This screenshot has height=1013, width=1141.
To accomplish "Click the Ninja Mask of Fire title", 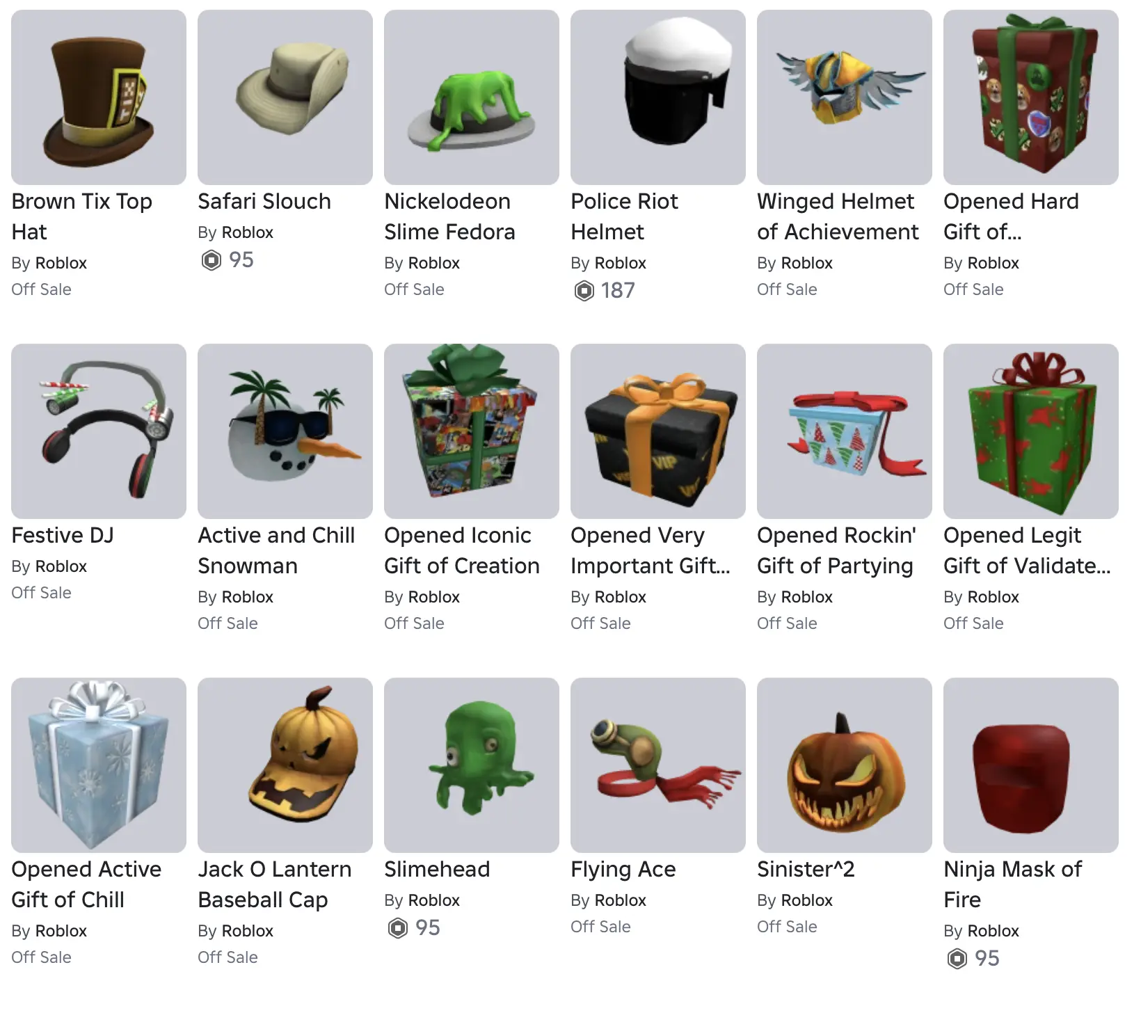I will [1013, 884].
